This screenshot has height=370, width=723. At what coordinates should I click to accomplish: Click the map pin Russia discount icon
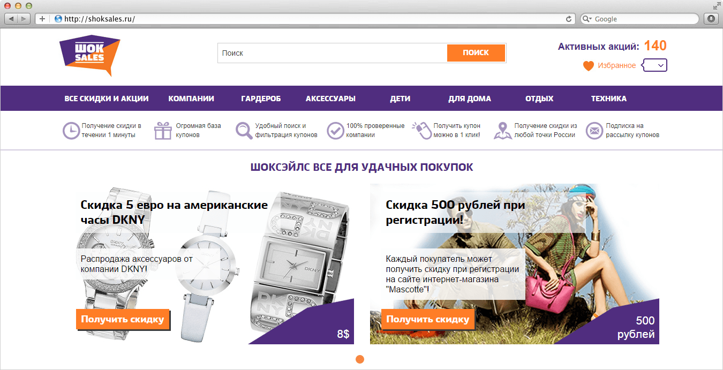[502, 131]
